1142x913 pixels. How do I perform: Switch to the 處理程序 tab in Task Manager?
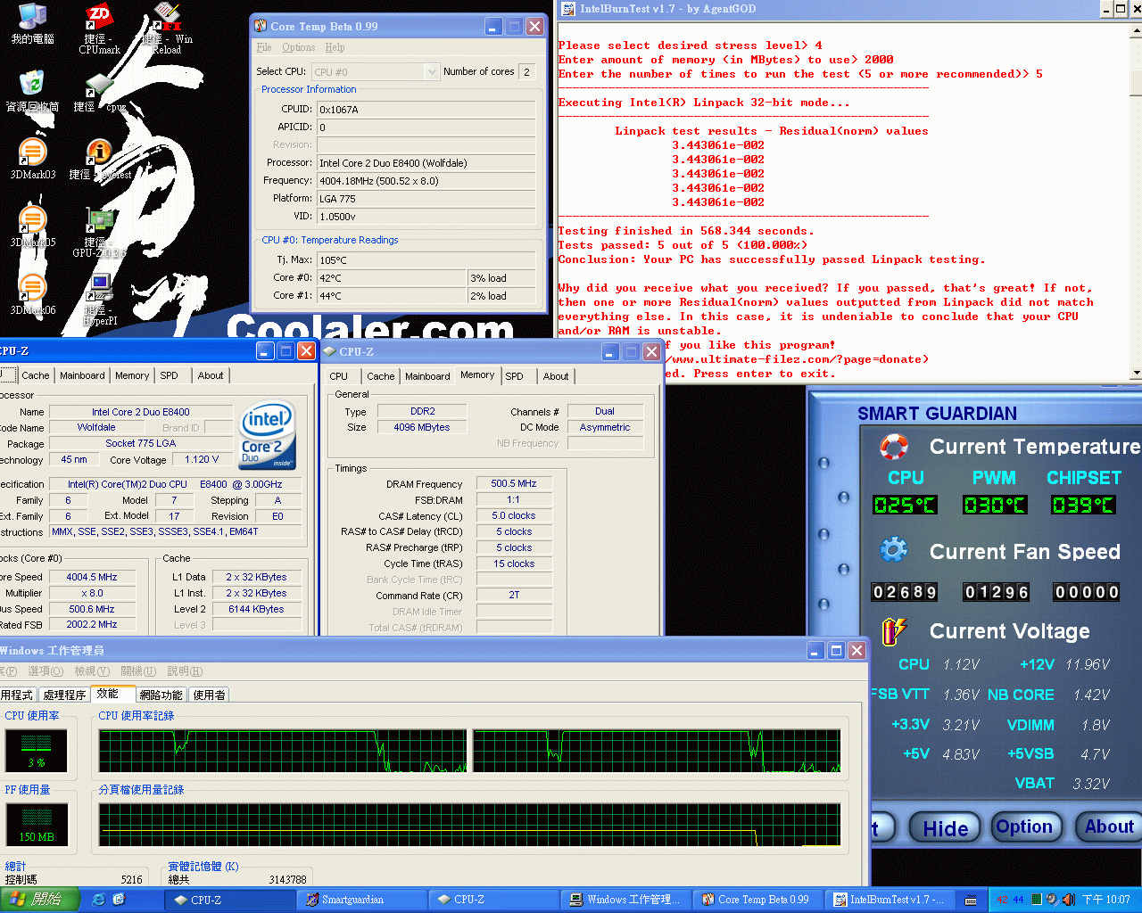pyautogui.click(x=64, y=695)
